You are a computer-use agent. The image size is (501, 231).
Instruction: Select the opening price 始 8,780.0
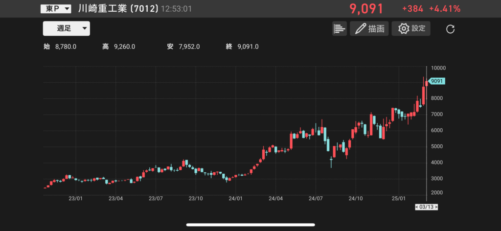tap(60, 46)
